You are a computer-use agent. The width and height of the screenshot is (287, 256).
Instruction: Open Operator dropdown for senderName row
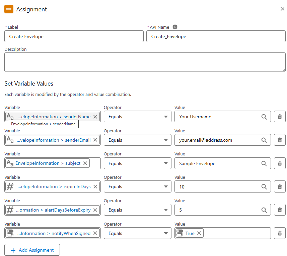pyautogui.click(x=137, y=117)
